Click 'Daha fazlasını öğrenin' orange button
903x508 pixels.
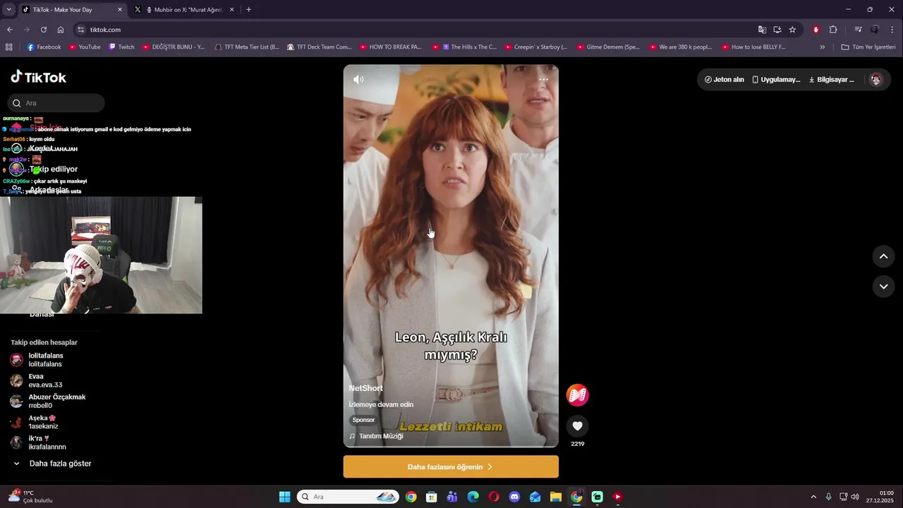pos(451,466)
